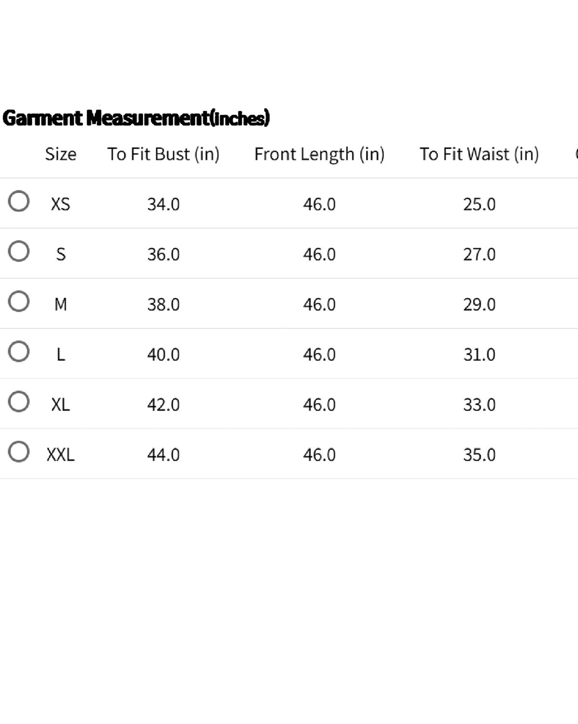This screenshot has height=724, width=578.
Task: Click the 31.0 waist value for L
Action: (x=479, y=354)
